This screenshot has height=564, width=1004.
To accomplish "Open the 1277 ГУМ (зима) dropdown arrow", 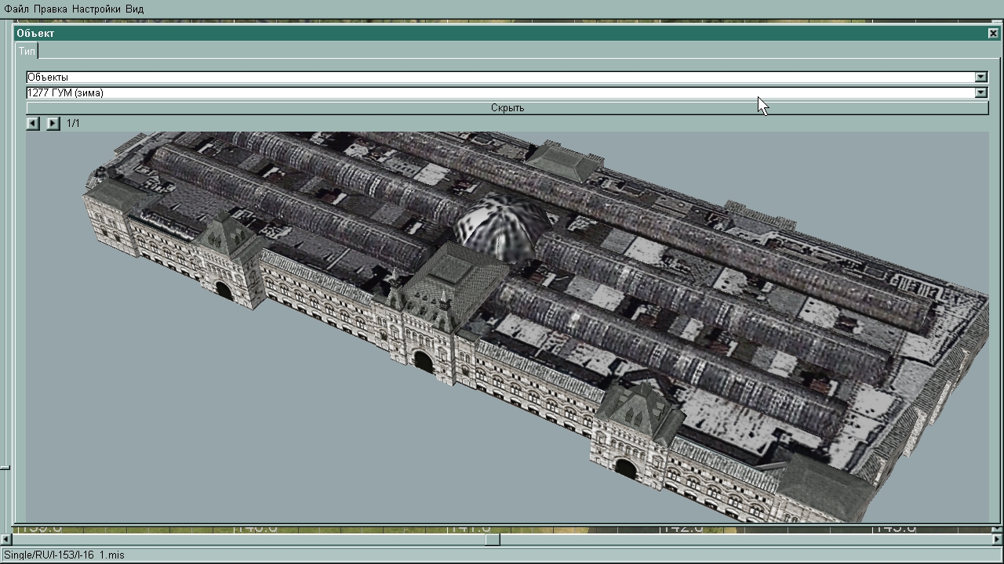I will pyautogui.click(x=980, y=92).
